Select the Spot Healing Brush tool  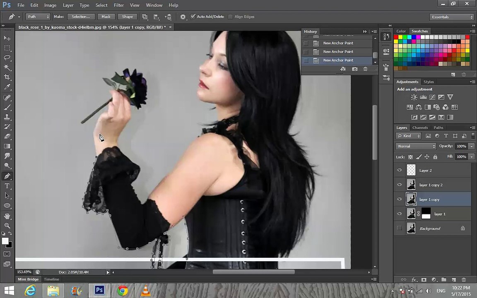coord(7,98)
